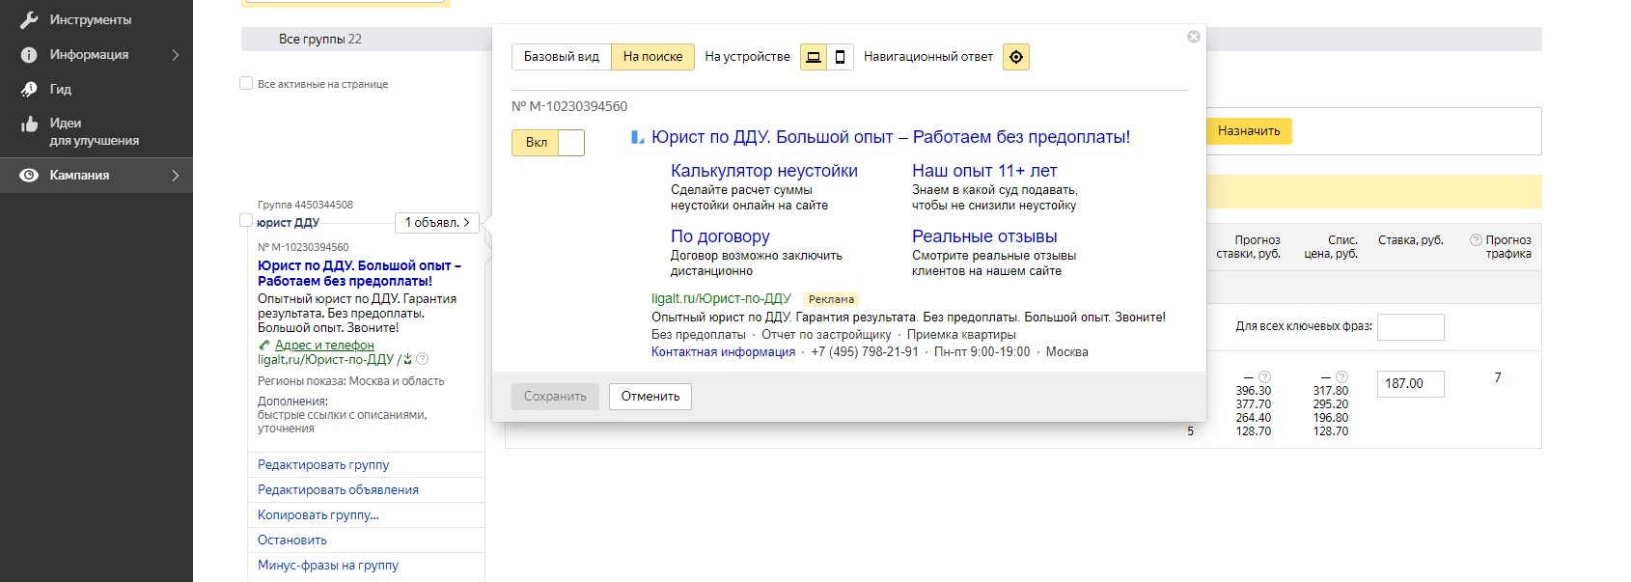
Task: Click the Назначить button
Action: (x=1249, y=131)
